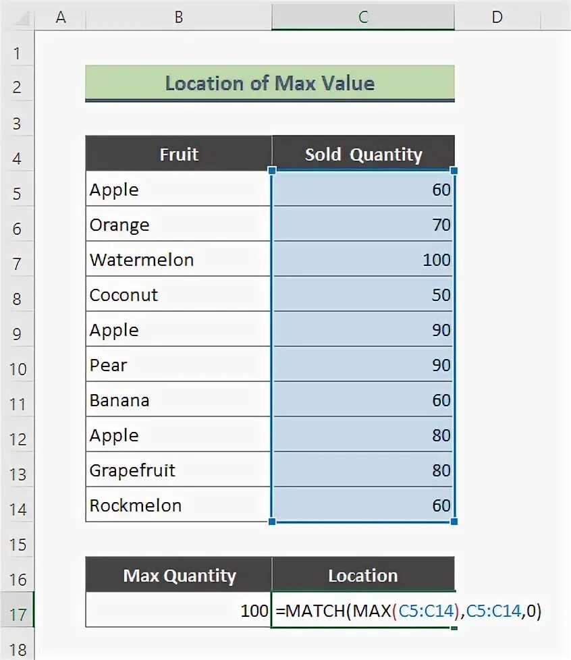Click the Coconut cell
This screenshot has width=571, height=660.
(178, 294)
